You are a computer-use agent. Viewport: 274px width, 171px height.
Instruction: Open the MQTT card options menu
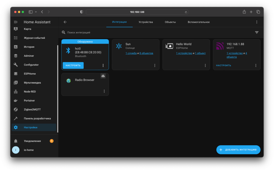256,65
